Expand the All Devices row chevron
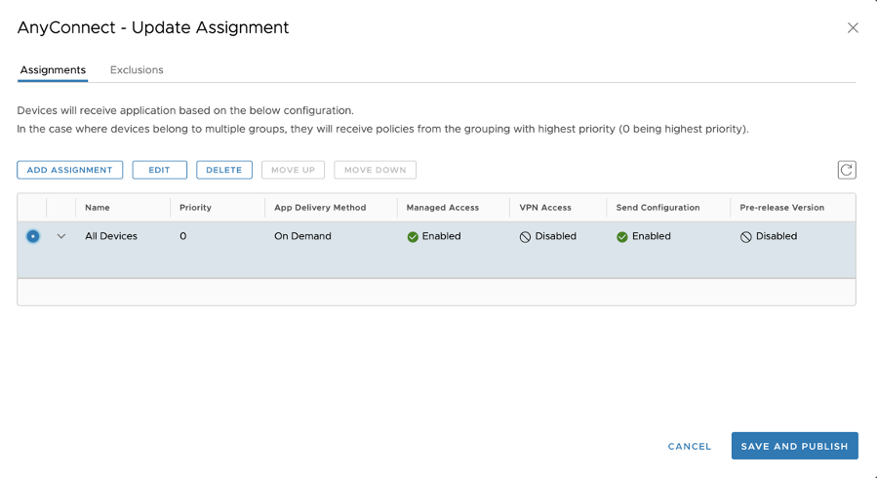Image resolution: width=877 pixels, height=479 pixels. pos(60,236)
